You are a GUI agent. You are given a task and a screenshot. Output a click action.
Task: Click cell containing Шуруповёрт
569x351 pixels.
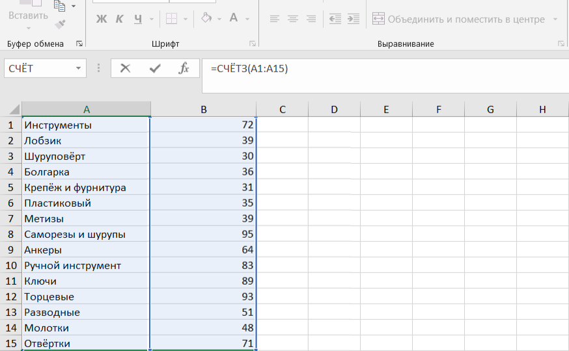[x=87, y=156]
